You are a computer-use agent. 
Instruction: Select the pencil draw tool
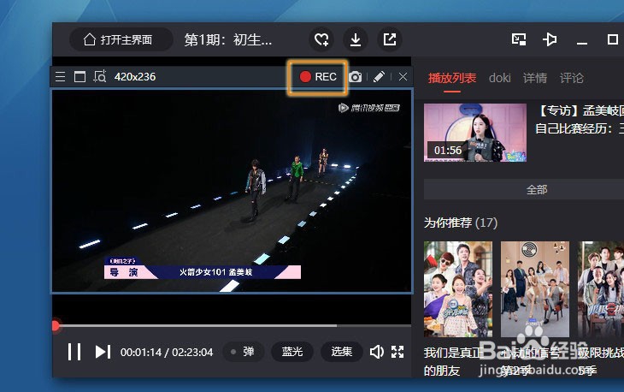point(379,76)
